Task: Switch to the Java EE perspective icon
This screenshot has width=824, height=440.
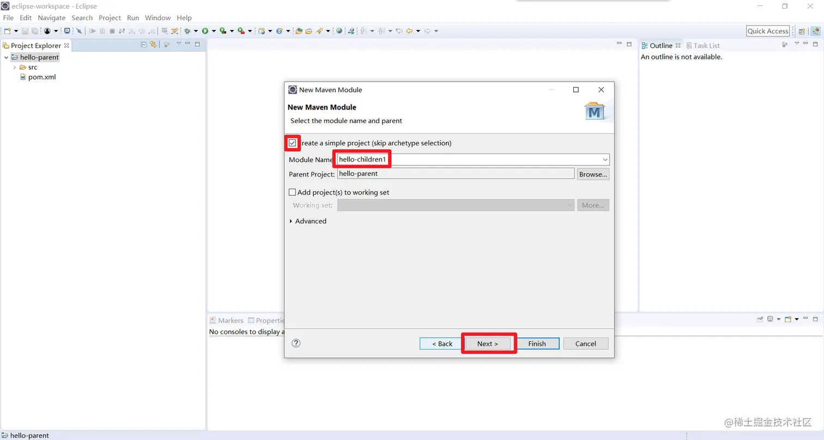Action: 815,31
